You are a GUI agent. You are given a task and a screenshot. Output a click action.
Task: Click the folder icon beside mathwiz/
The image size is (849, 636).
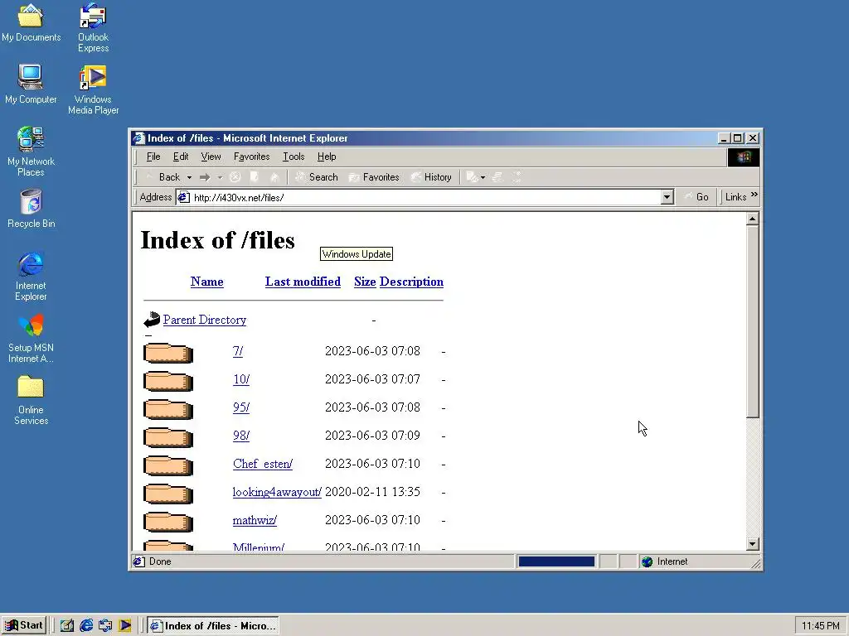pyautogui.click(x=168, y=521)
